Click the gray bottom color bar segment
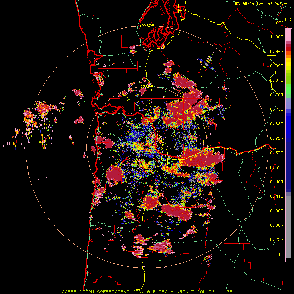Image resolution: width=294 pixels, height=294 pixels. pyautogui.click(x=288, y=227)
